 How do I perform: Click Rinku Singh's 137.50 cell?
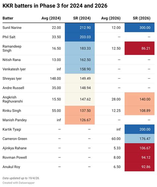[x=80, y=110]
